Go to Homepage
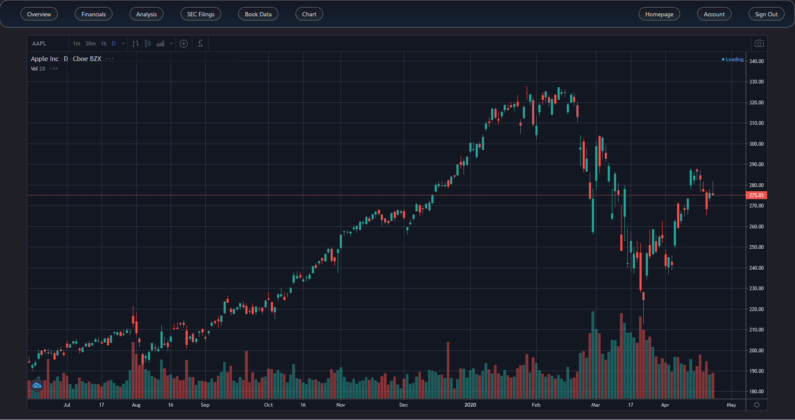This screenshot has height=420, width=795. [x=659, y=14]
